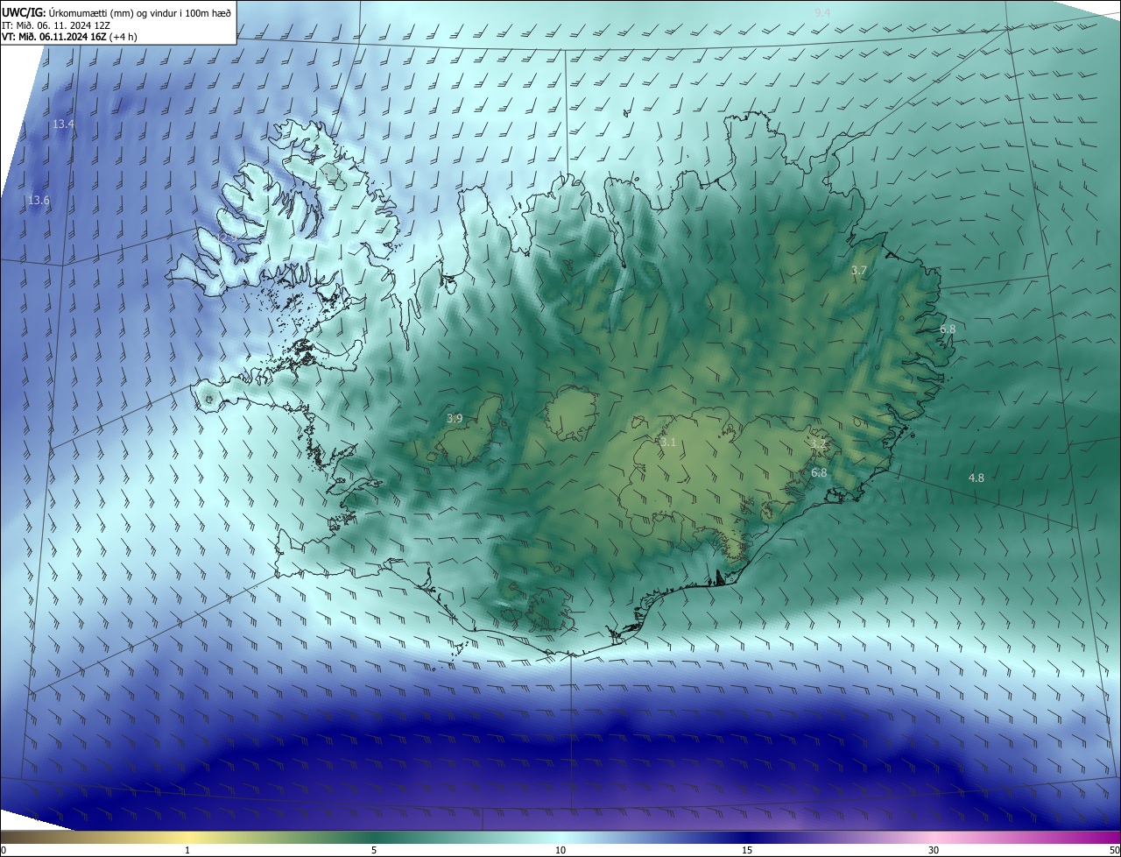
Task: Click the 'IT: Mið. 06. 11. 2024 12Z' line
Action: tap(58, 25)
